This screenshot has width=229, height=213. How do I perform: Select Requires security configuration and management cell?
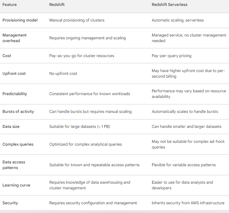93,203
